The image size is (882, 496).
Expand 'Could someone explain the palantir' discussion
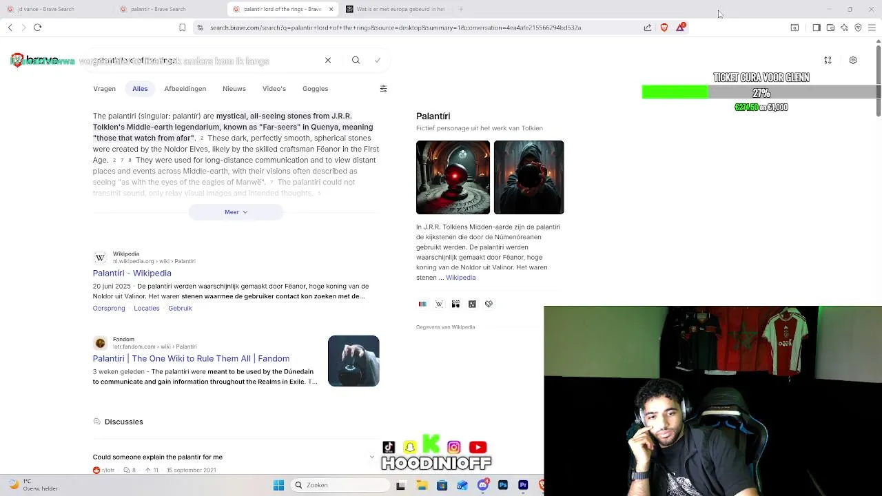(372, 457)
